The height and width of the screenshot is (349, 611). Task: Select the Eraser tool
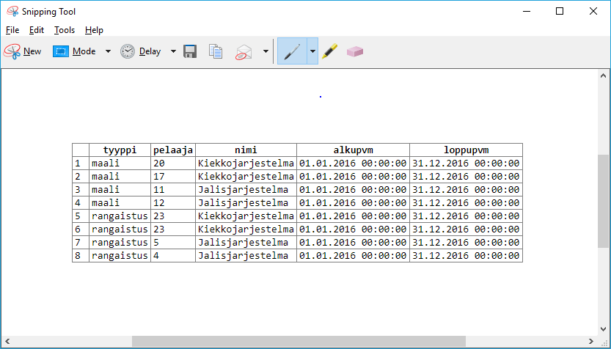[x=355, y=51]
